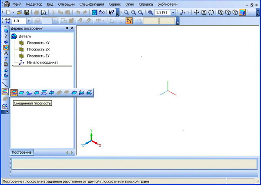Select the Смещенная плоскость (offset plane) tool
The width and height of the screenshot is (261, 185).
pyautogui.click(x=14, y=92)
